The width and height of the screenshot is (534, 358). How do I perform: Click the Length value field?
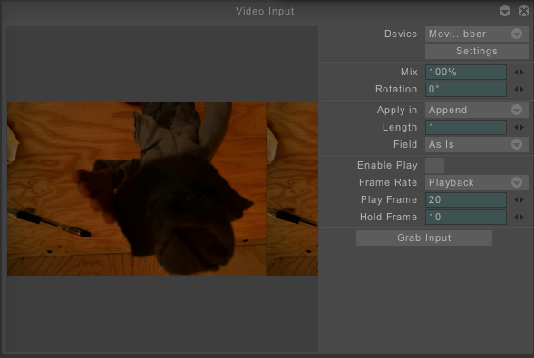(x=465, y=127)
